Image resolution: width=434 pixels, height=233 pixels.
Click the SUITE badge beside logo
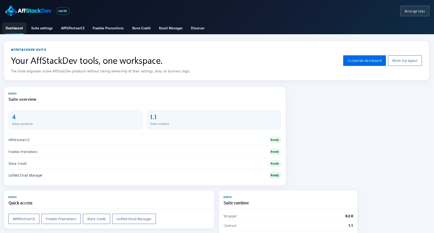coord(63,11)
